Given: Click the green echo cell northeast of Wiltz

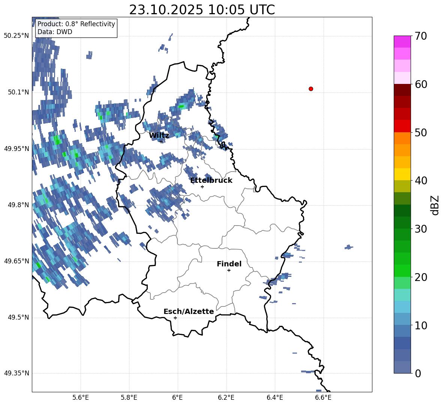Looking at the screenshot, I should pyautogui.click(x=181, y=107).
